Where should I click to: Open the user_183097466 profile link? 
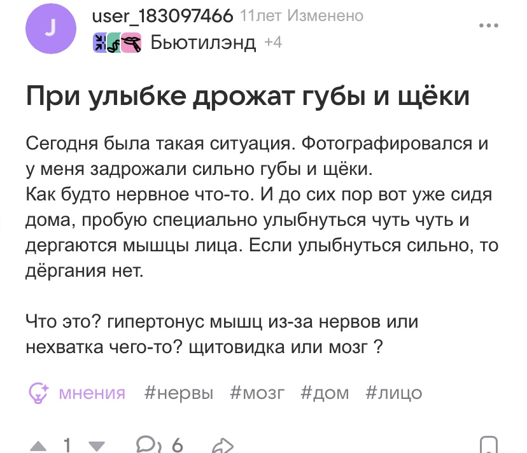[x=163, y=16]
